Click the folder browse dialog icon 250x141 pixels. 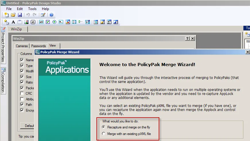[102, 22]
